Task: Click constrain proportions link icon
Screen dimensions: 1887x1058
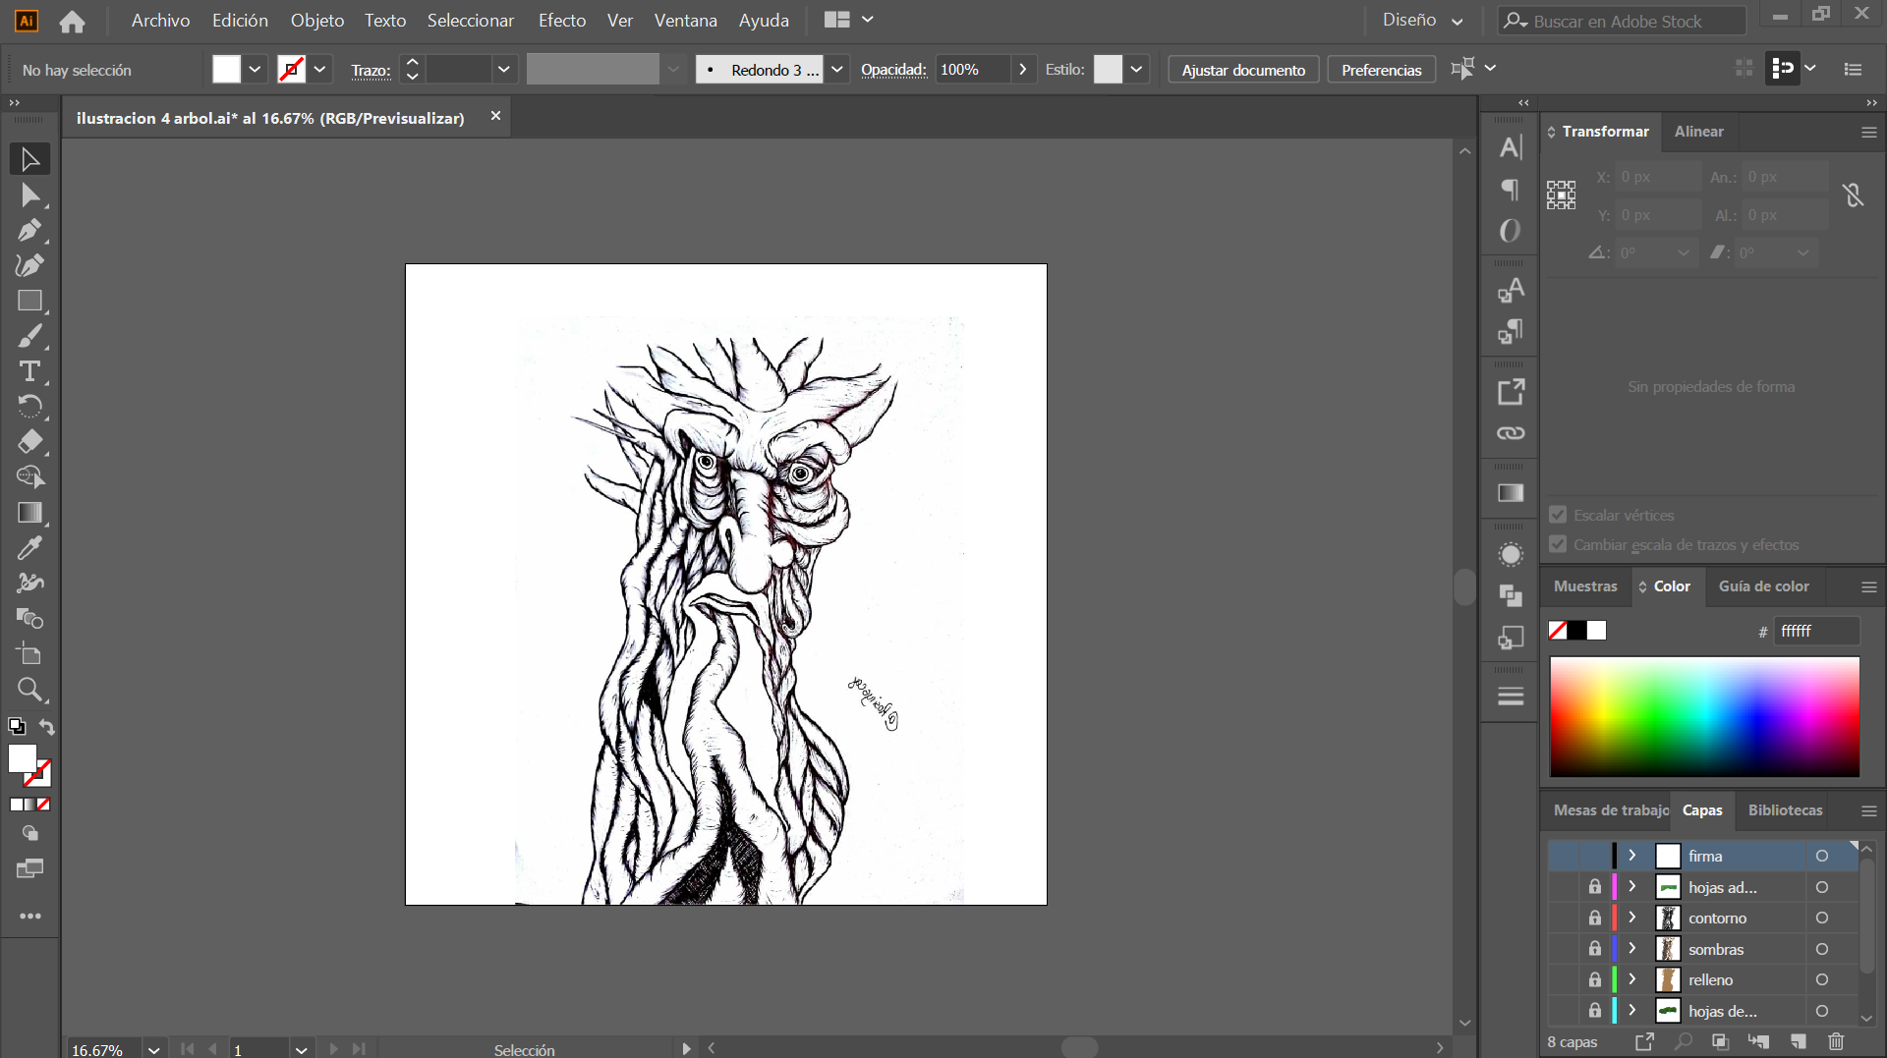Action: [1854, 195]
